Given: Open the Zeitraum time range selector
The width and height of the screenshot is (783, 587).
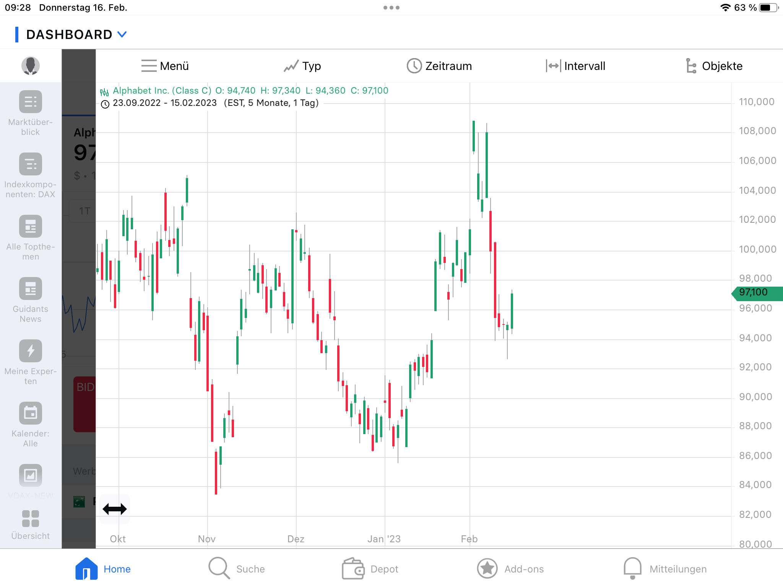Looking at the screenshot, I should pyautogui.click(x=439, y=66).
